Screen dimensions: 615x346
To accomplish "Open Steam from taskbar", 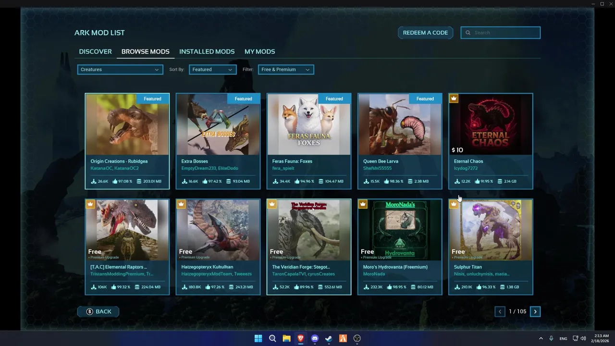I will tap(329, 338).
